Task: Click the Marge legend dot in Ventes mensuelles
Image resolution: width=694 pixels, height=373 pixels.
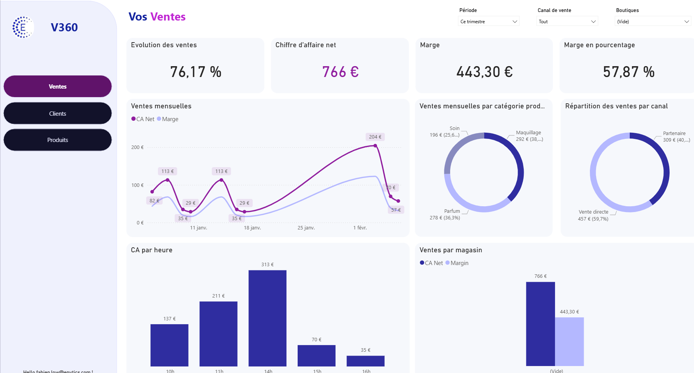Action: point(159,119)
